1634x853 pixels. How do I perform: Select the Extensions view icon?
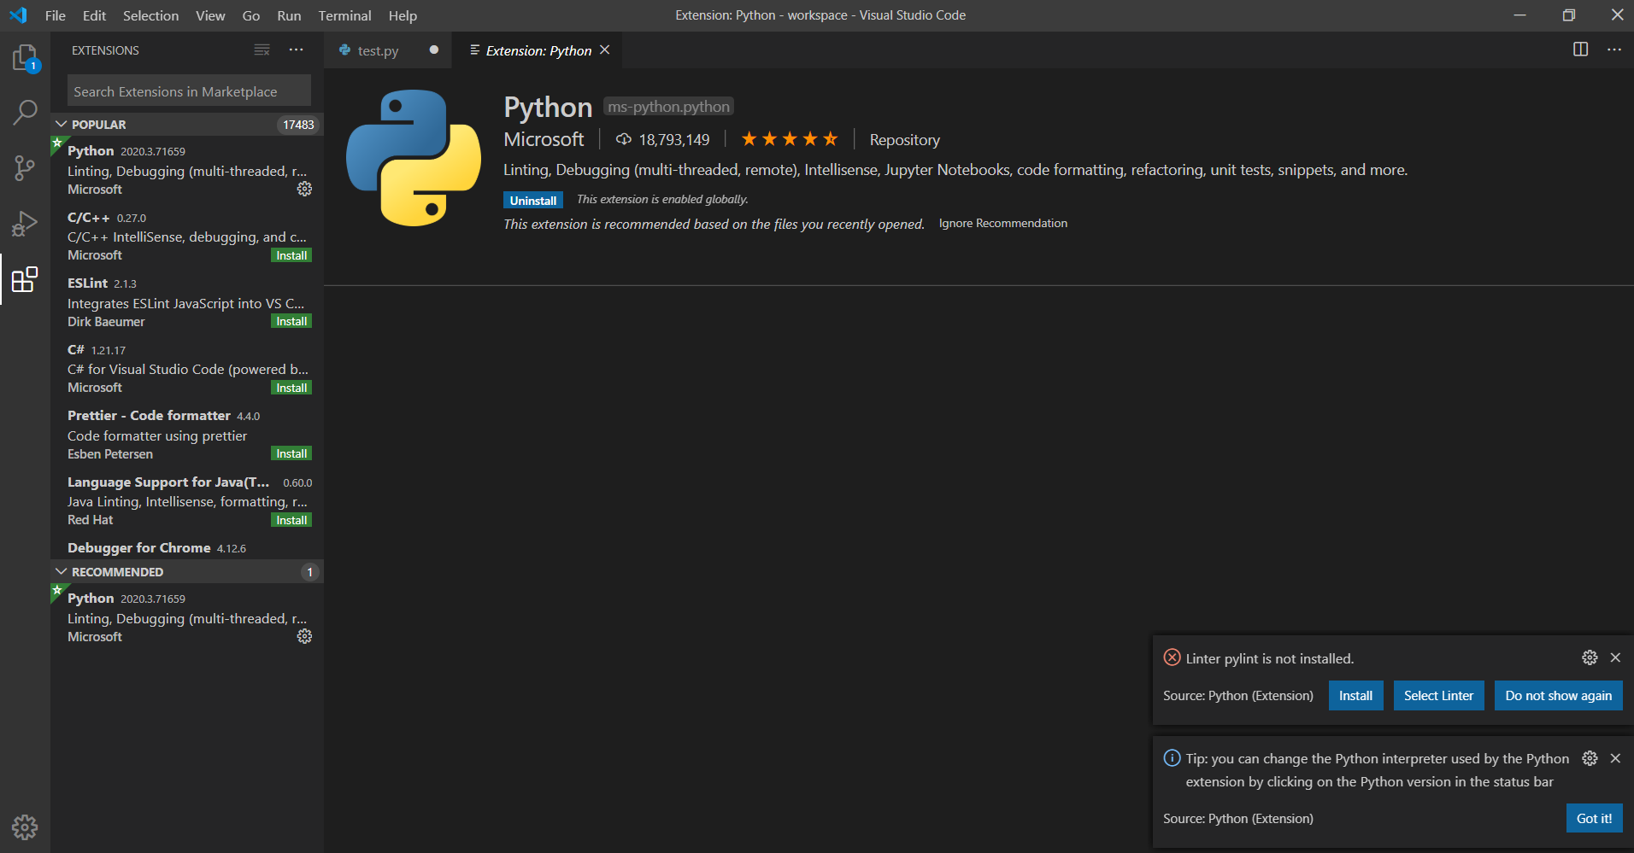coord(25,279)
